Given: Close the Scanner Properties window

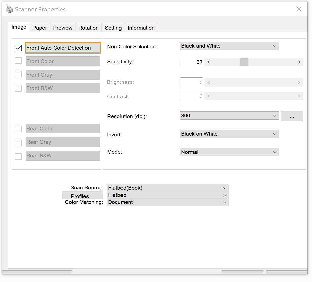Looking at the screenshot, I should coord(299,9).
